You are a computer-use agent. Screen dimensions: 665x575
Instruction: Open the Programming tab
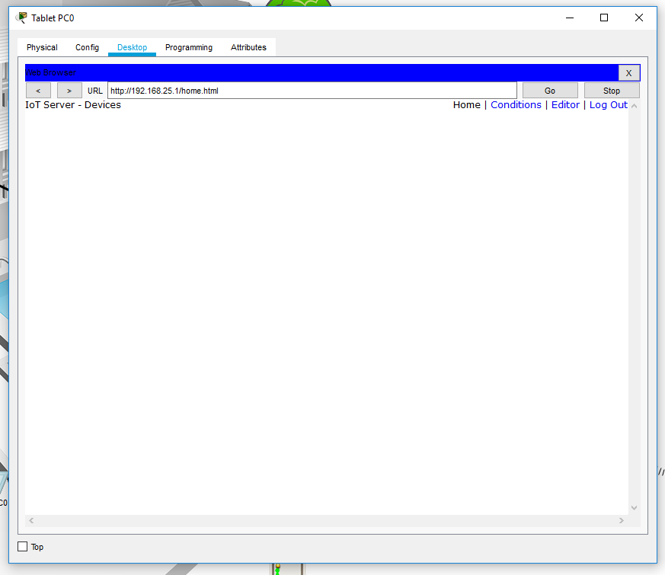click(x=189, y=47)
